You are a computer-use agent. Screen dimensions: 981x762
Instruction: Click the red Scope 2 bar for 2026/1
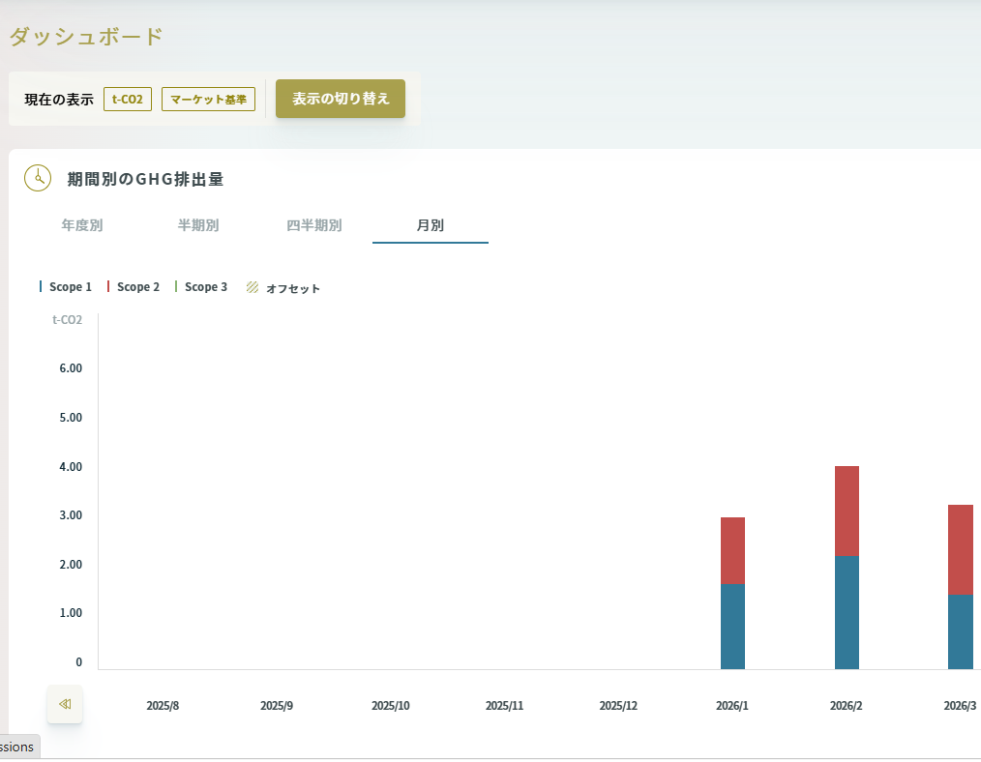pos(732,550)
